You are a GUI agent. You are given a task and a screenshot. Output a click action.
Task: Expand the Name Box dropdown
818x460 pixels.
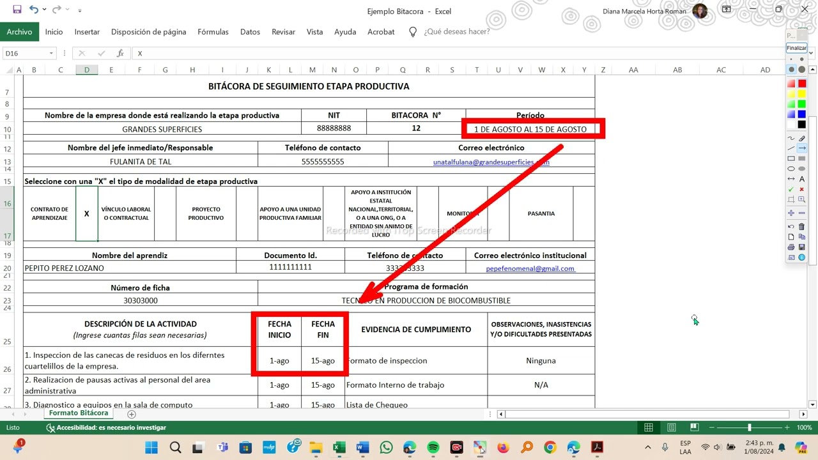51,54
